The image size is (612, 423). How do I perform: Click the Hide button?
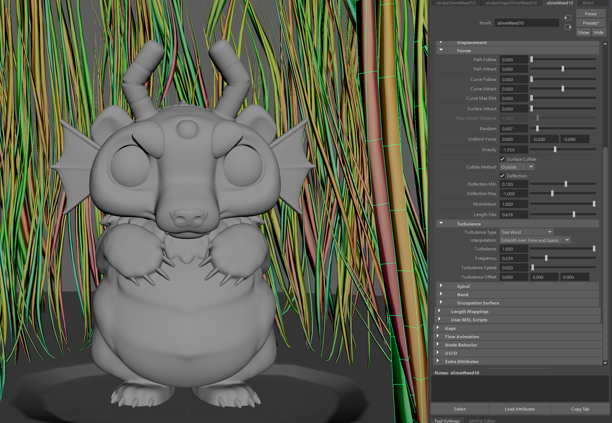tap(599, 32)
